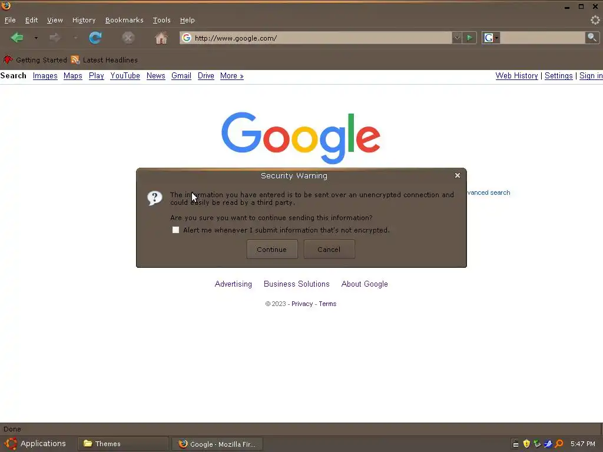603x452 pixels.
Task: Open the History menu
Action: click(x=84, y=20)
